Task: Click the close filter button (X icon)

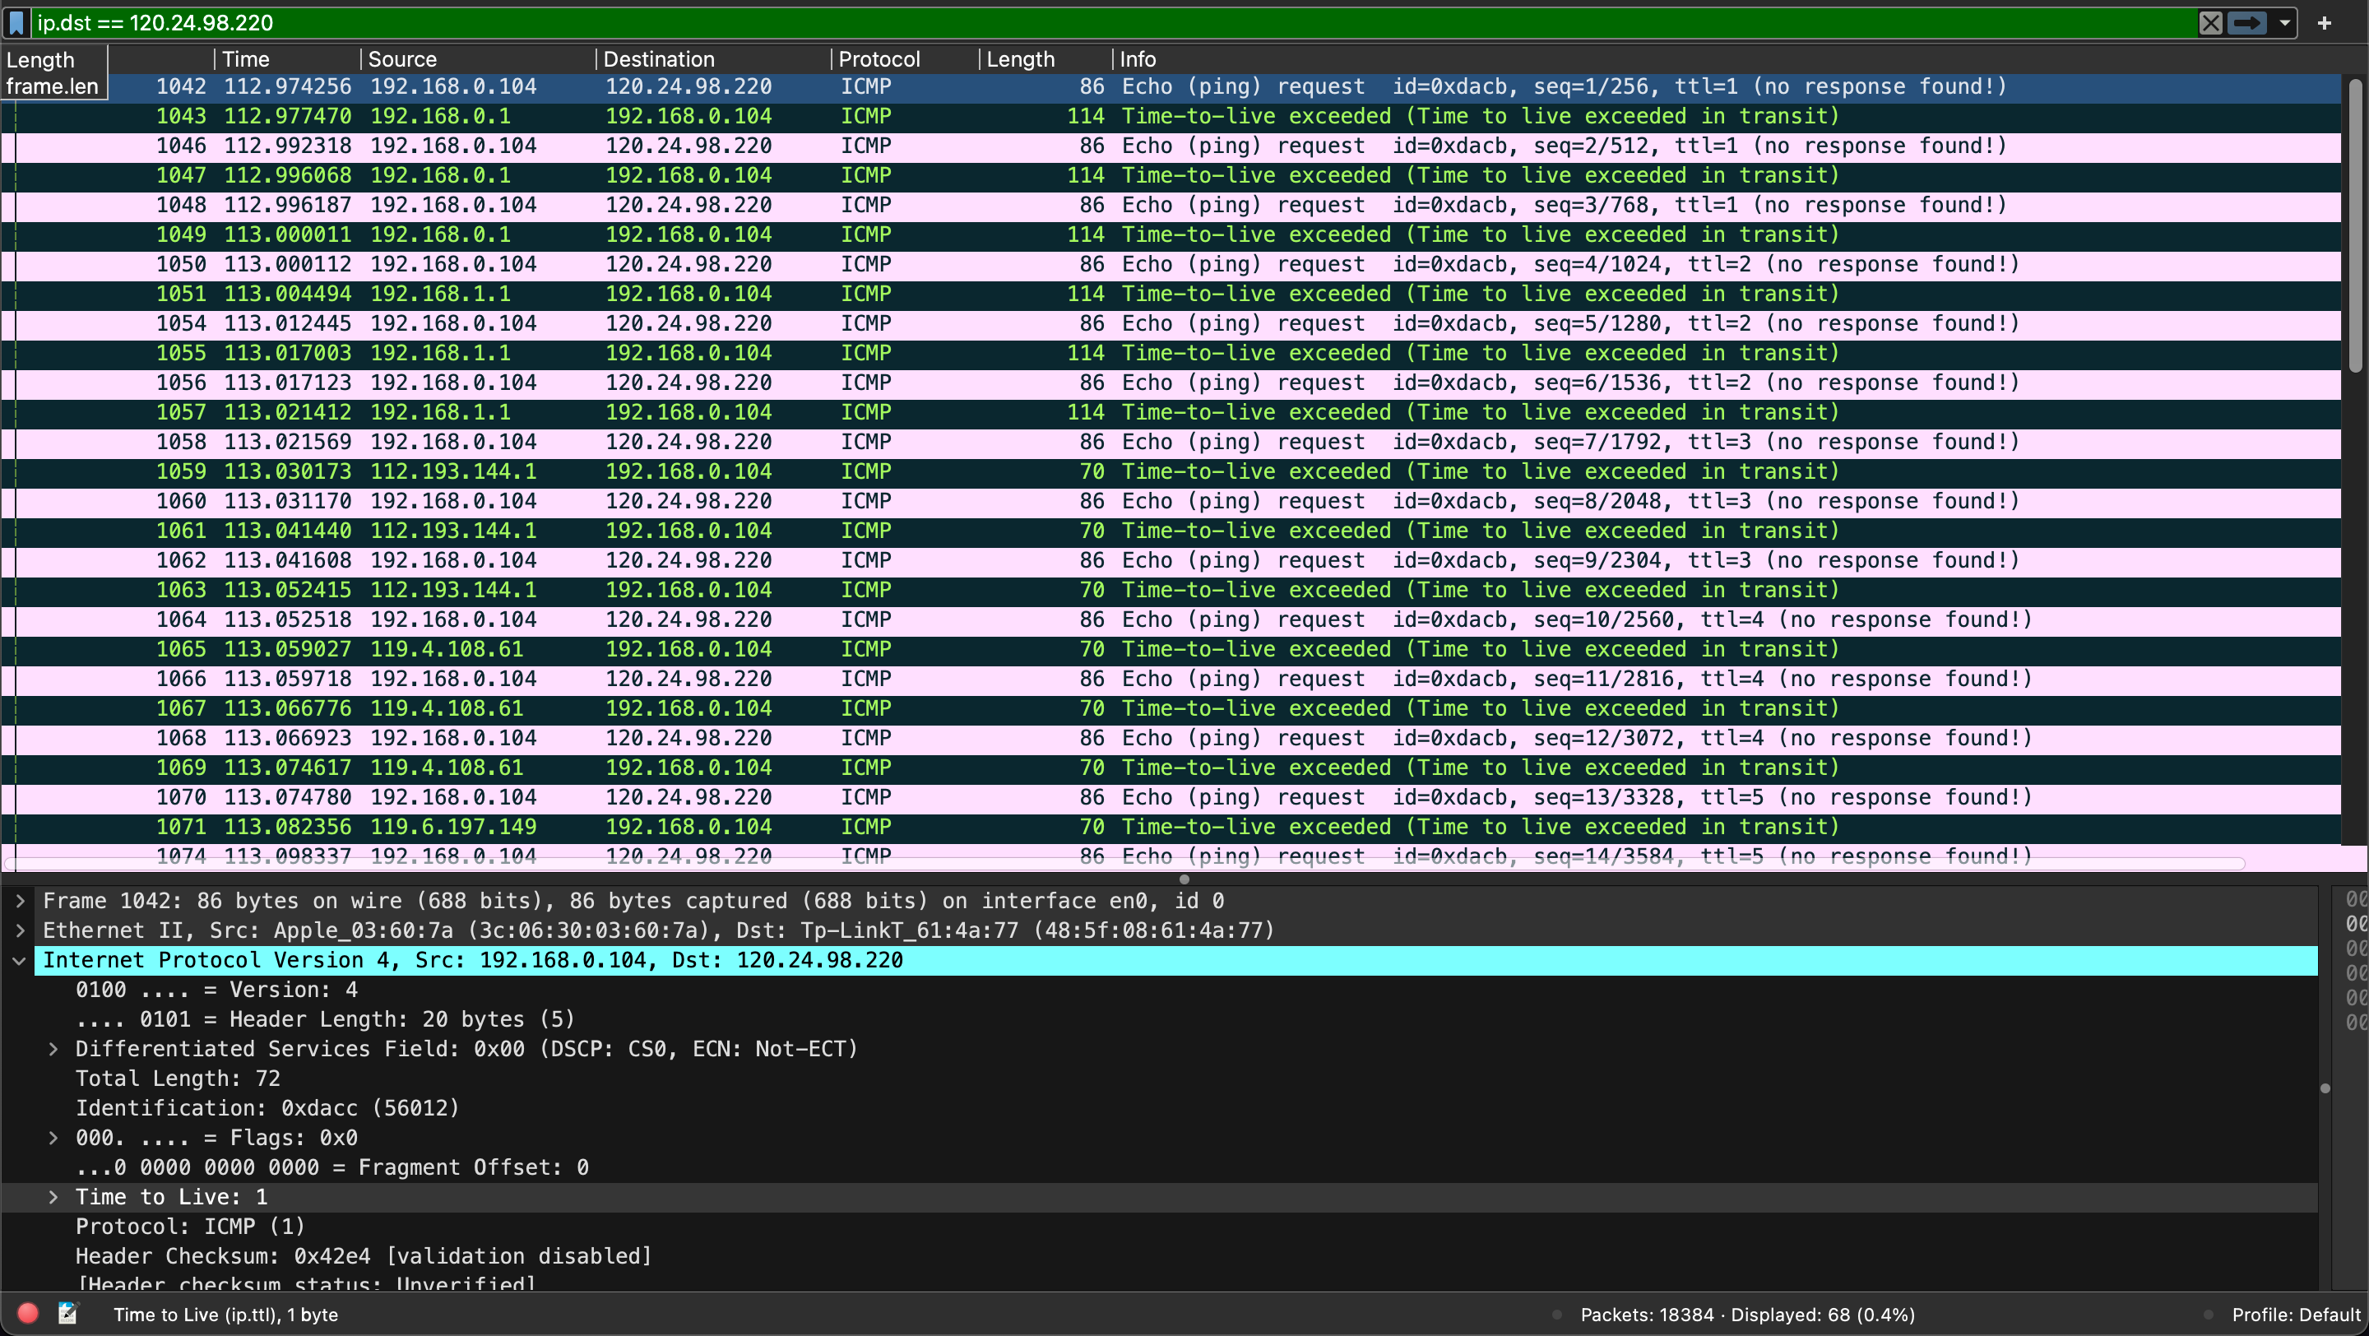Action: click(x=2216, y=21)
